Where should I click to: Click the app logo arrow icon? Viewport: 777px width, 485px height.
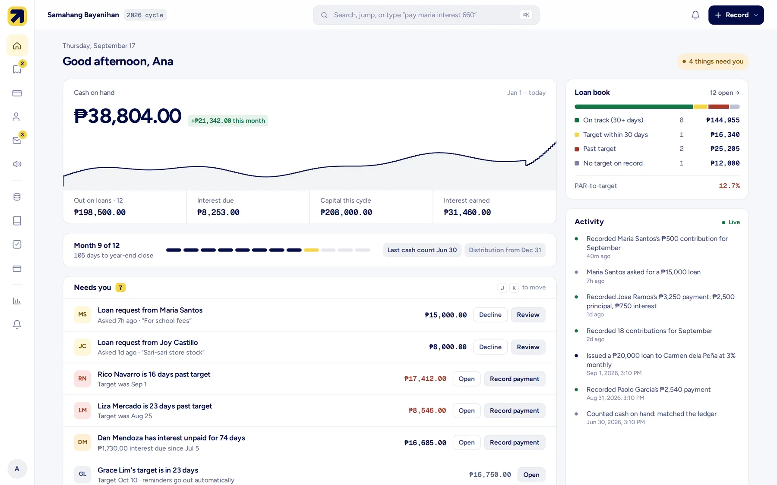(x=17, y=16)
